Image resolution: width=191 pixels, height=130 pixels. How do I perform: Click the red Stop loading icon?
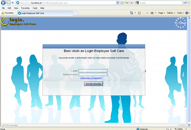(132, 3)
